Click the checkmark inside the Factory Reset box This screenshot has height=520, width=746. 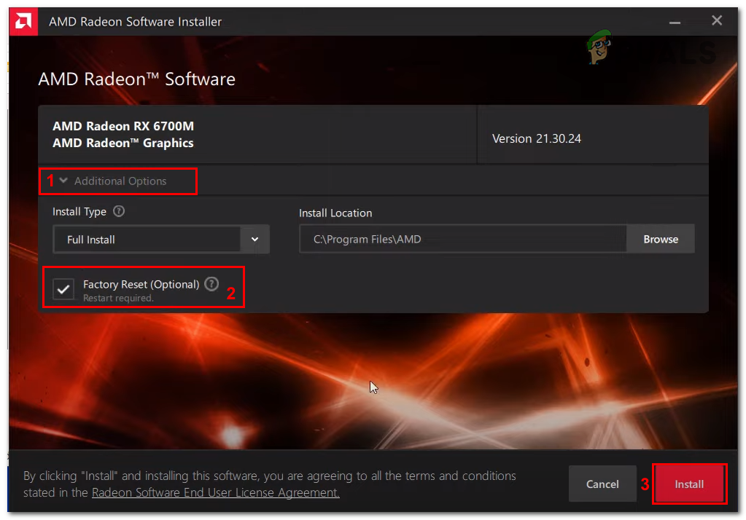(x=63, y=288)
